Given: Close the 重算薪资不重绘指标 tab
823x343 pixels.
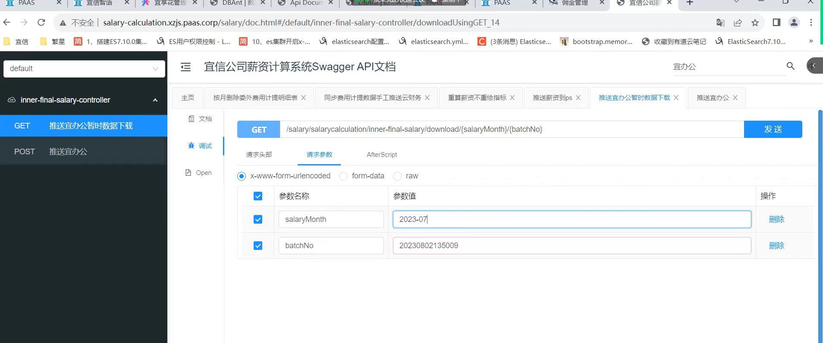Looking at the screenshot, I should point(512,98).
